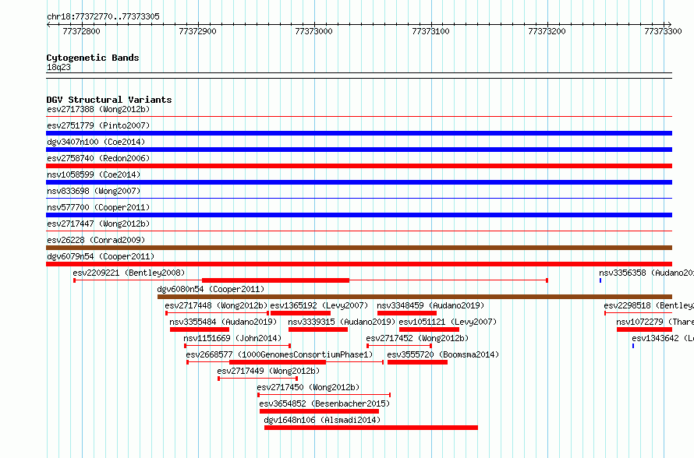Open nsv833698 (Wong2007) variant label
This screenshot has height=458, width=694.
(x=94, y=191)
